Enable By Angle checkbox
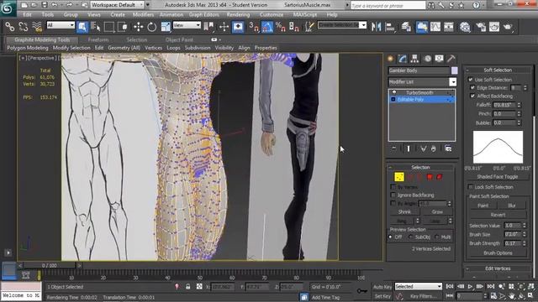538x302 pixels. [393, 203]
